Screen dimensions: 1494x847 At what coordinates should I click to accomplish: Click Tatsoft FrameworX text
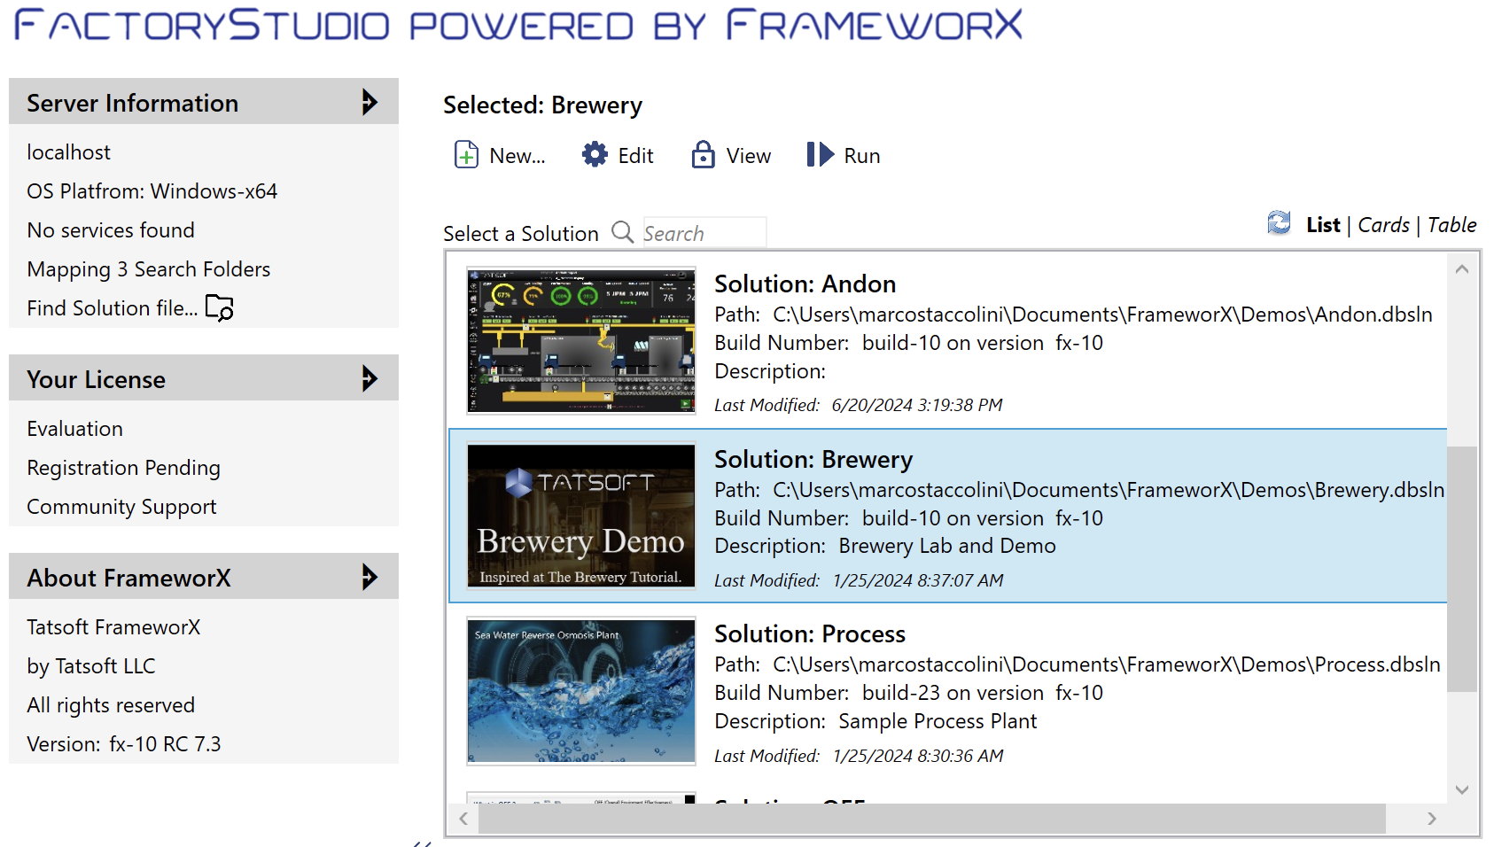[x=113, y=627]
